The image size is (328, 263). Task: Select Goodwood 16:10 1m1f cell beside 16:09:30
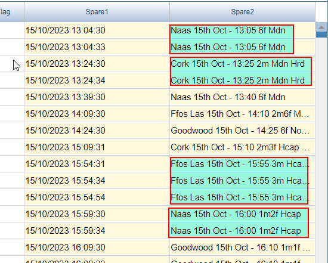tap(242, 247)
